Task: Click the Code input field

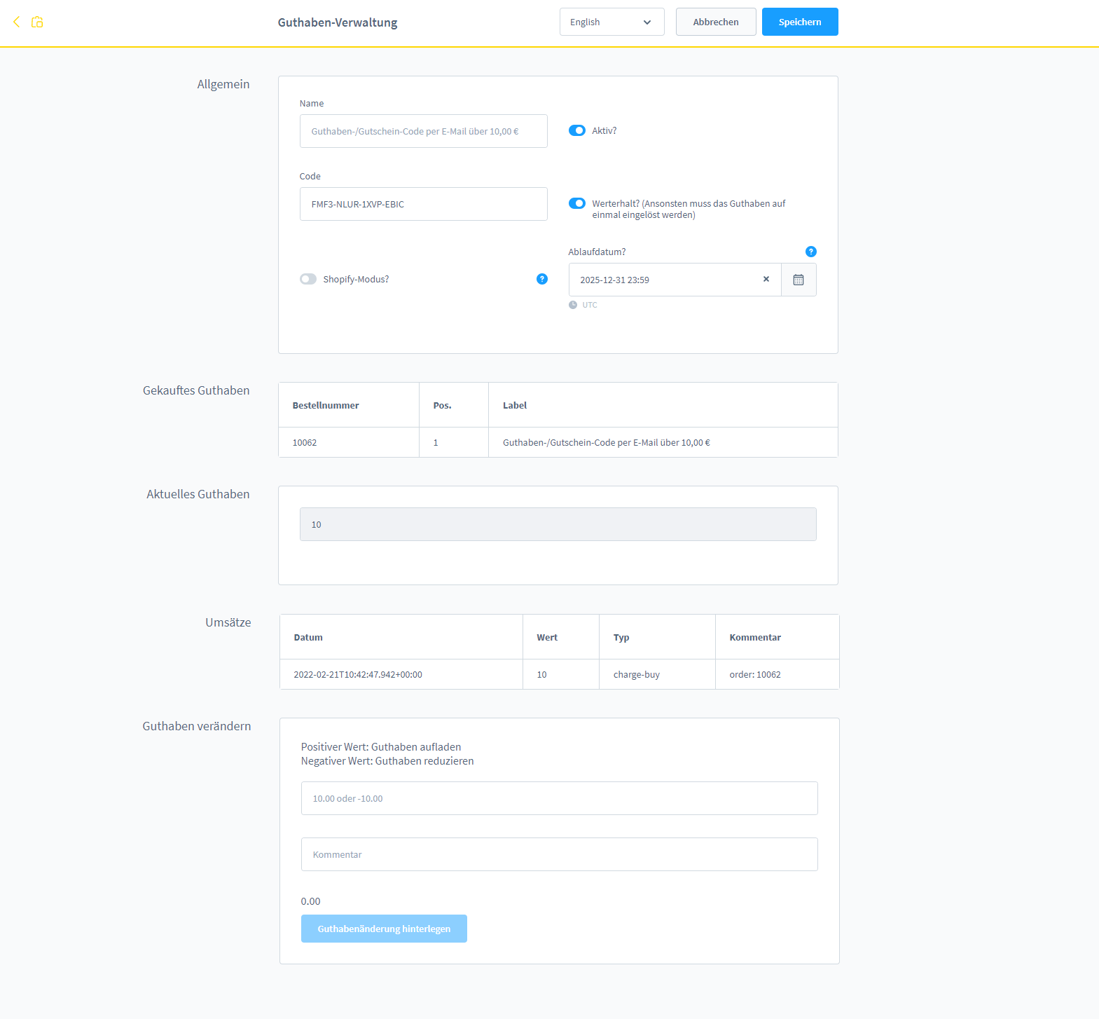Action: coord(423,204)
